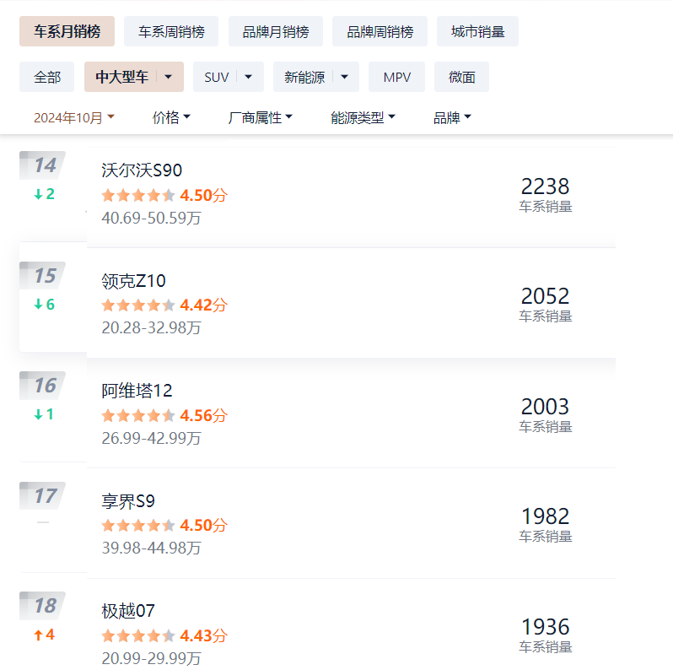The image size is (673, 670).
Task: Expand the 新能源 dropdown arrow
Action: pyautogui.click(x=344, y=77)
